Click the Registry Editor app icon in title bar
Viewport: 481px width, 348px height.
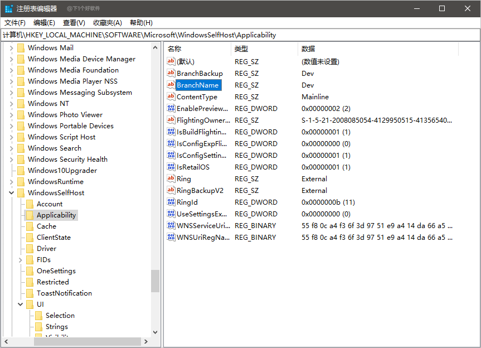[x=9, y=8]
